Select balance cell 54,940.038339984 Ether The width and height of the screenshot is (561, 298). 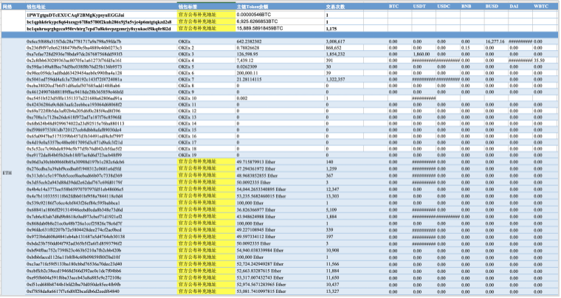pos(260,251)
